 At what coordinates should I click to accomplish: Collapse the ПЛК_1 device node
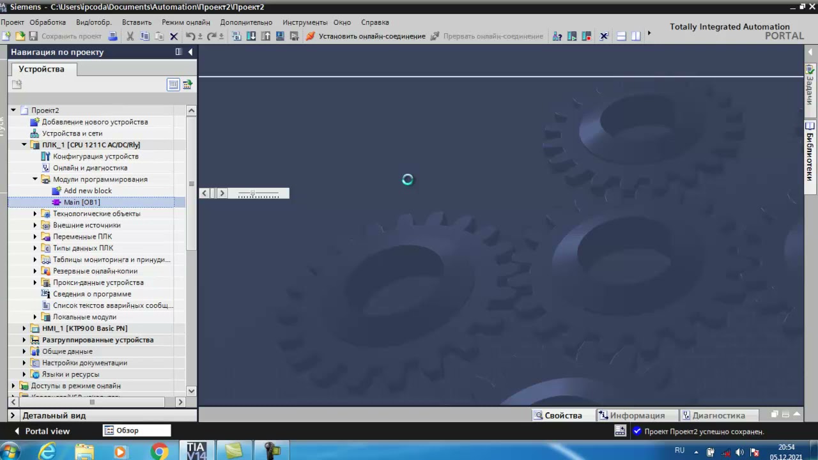tap(24, 145)
